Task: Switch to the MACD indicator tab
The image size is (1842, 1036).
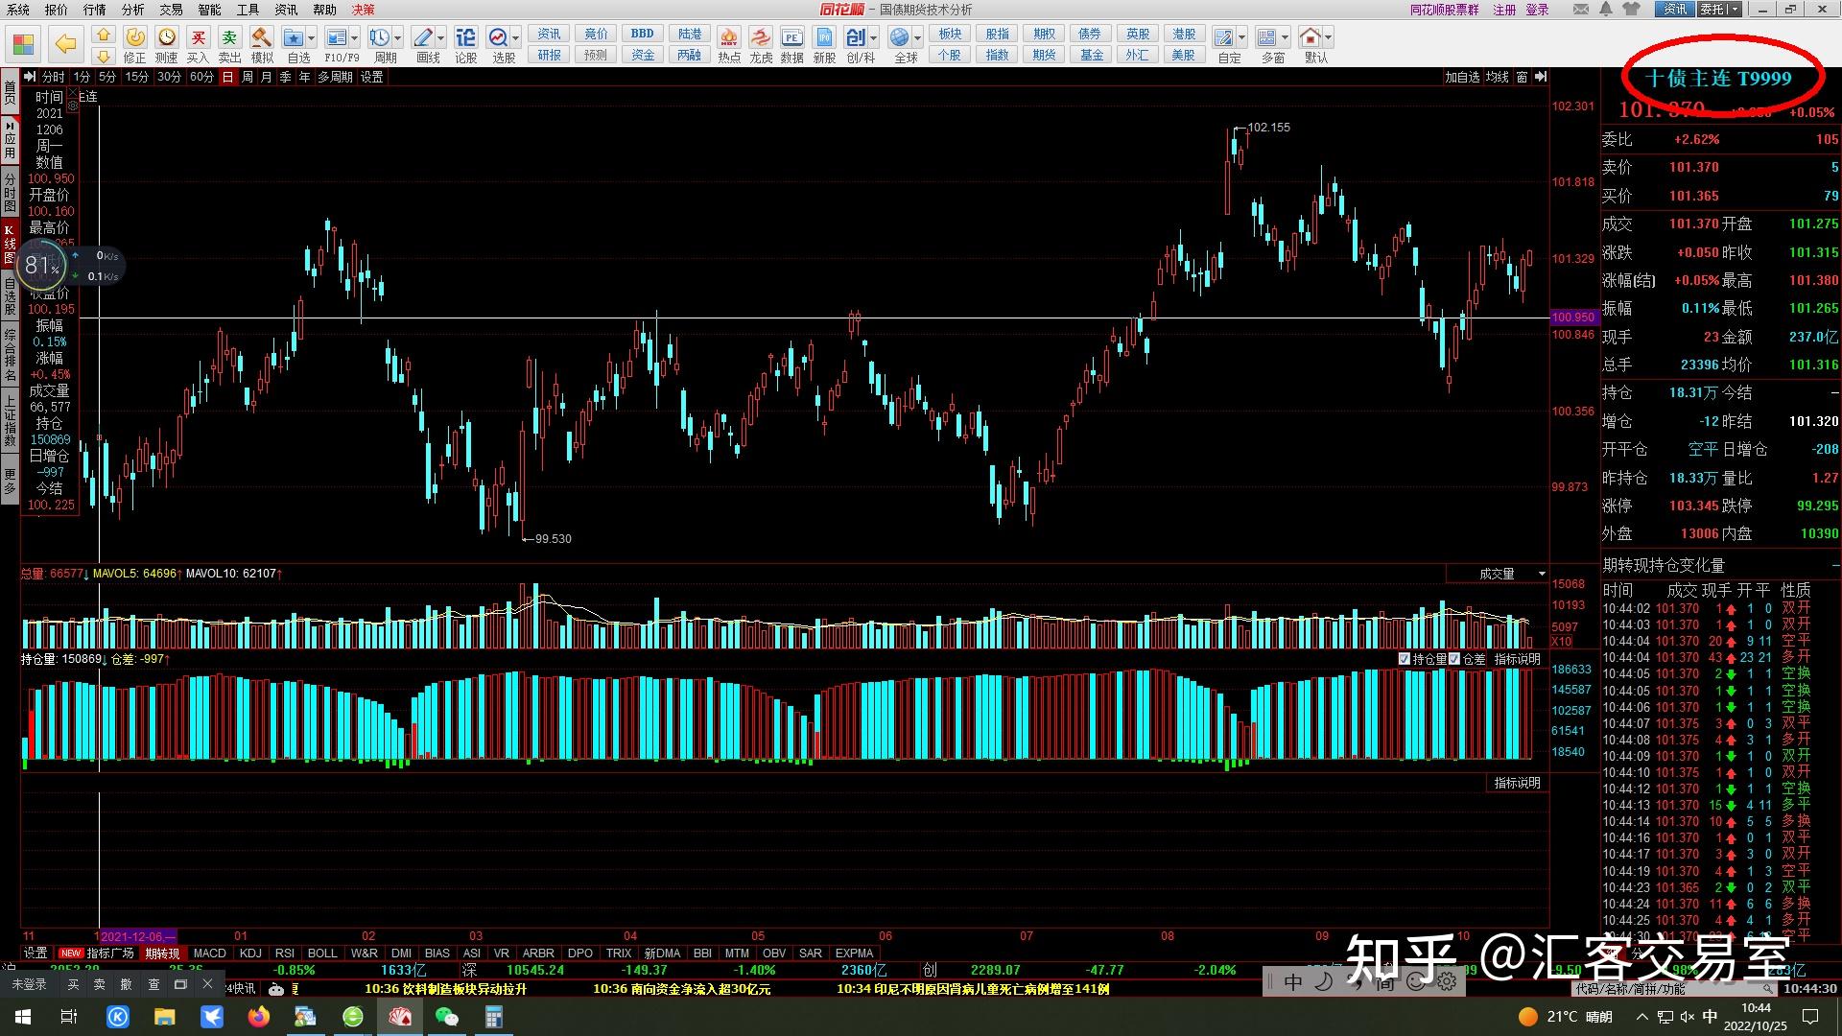Action: [x=209, y=953]
